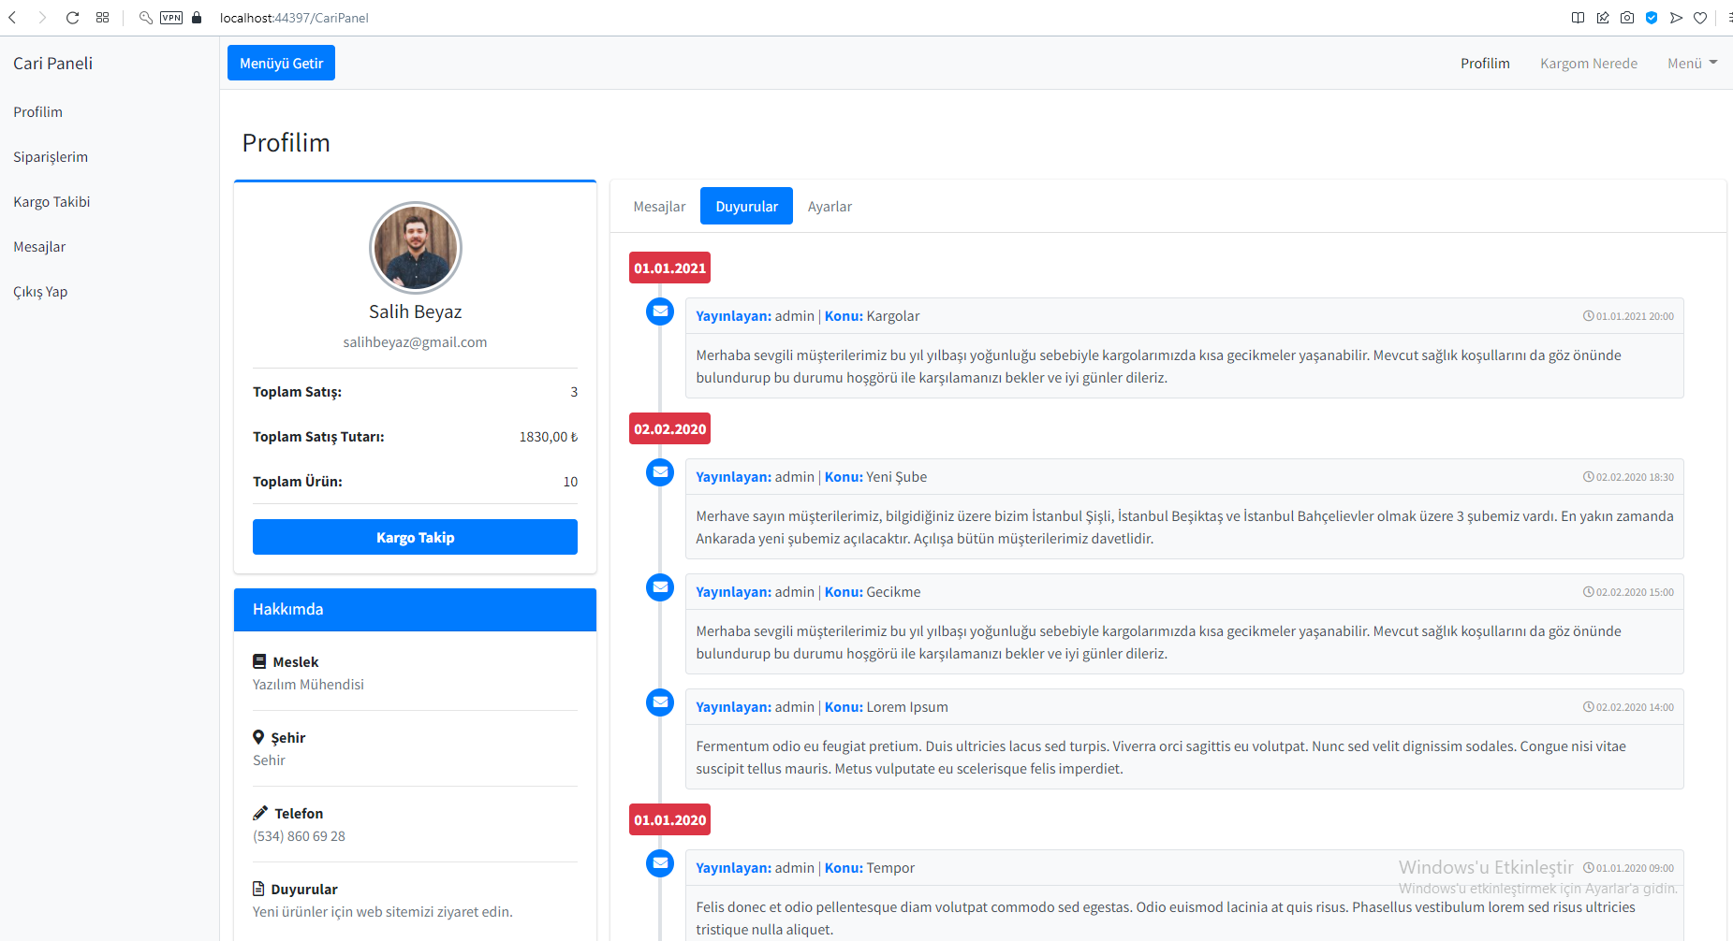Image resolution: width=1733 pixels, height=941 pixels.
Task: Click the phone number (534) 860 69 28
Action: 299,836
